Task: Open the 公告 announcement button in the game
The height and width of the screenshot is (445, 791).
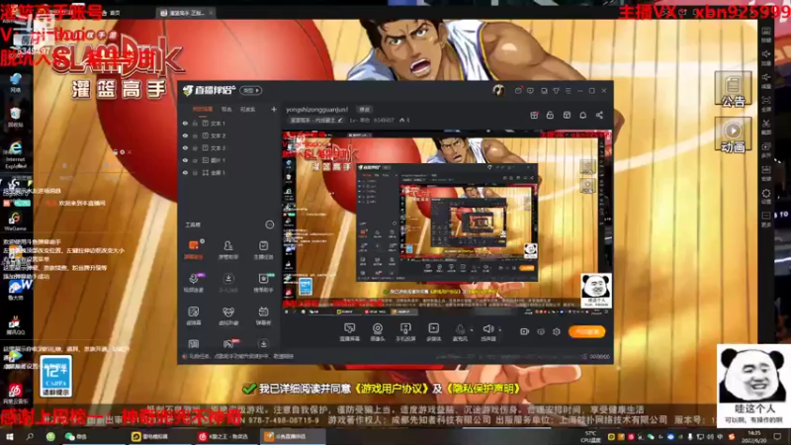Action: point(733,89)
